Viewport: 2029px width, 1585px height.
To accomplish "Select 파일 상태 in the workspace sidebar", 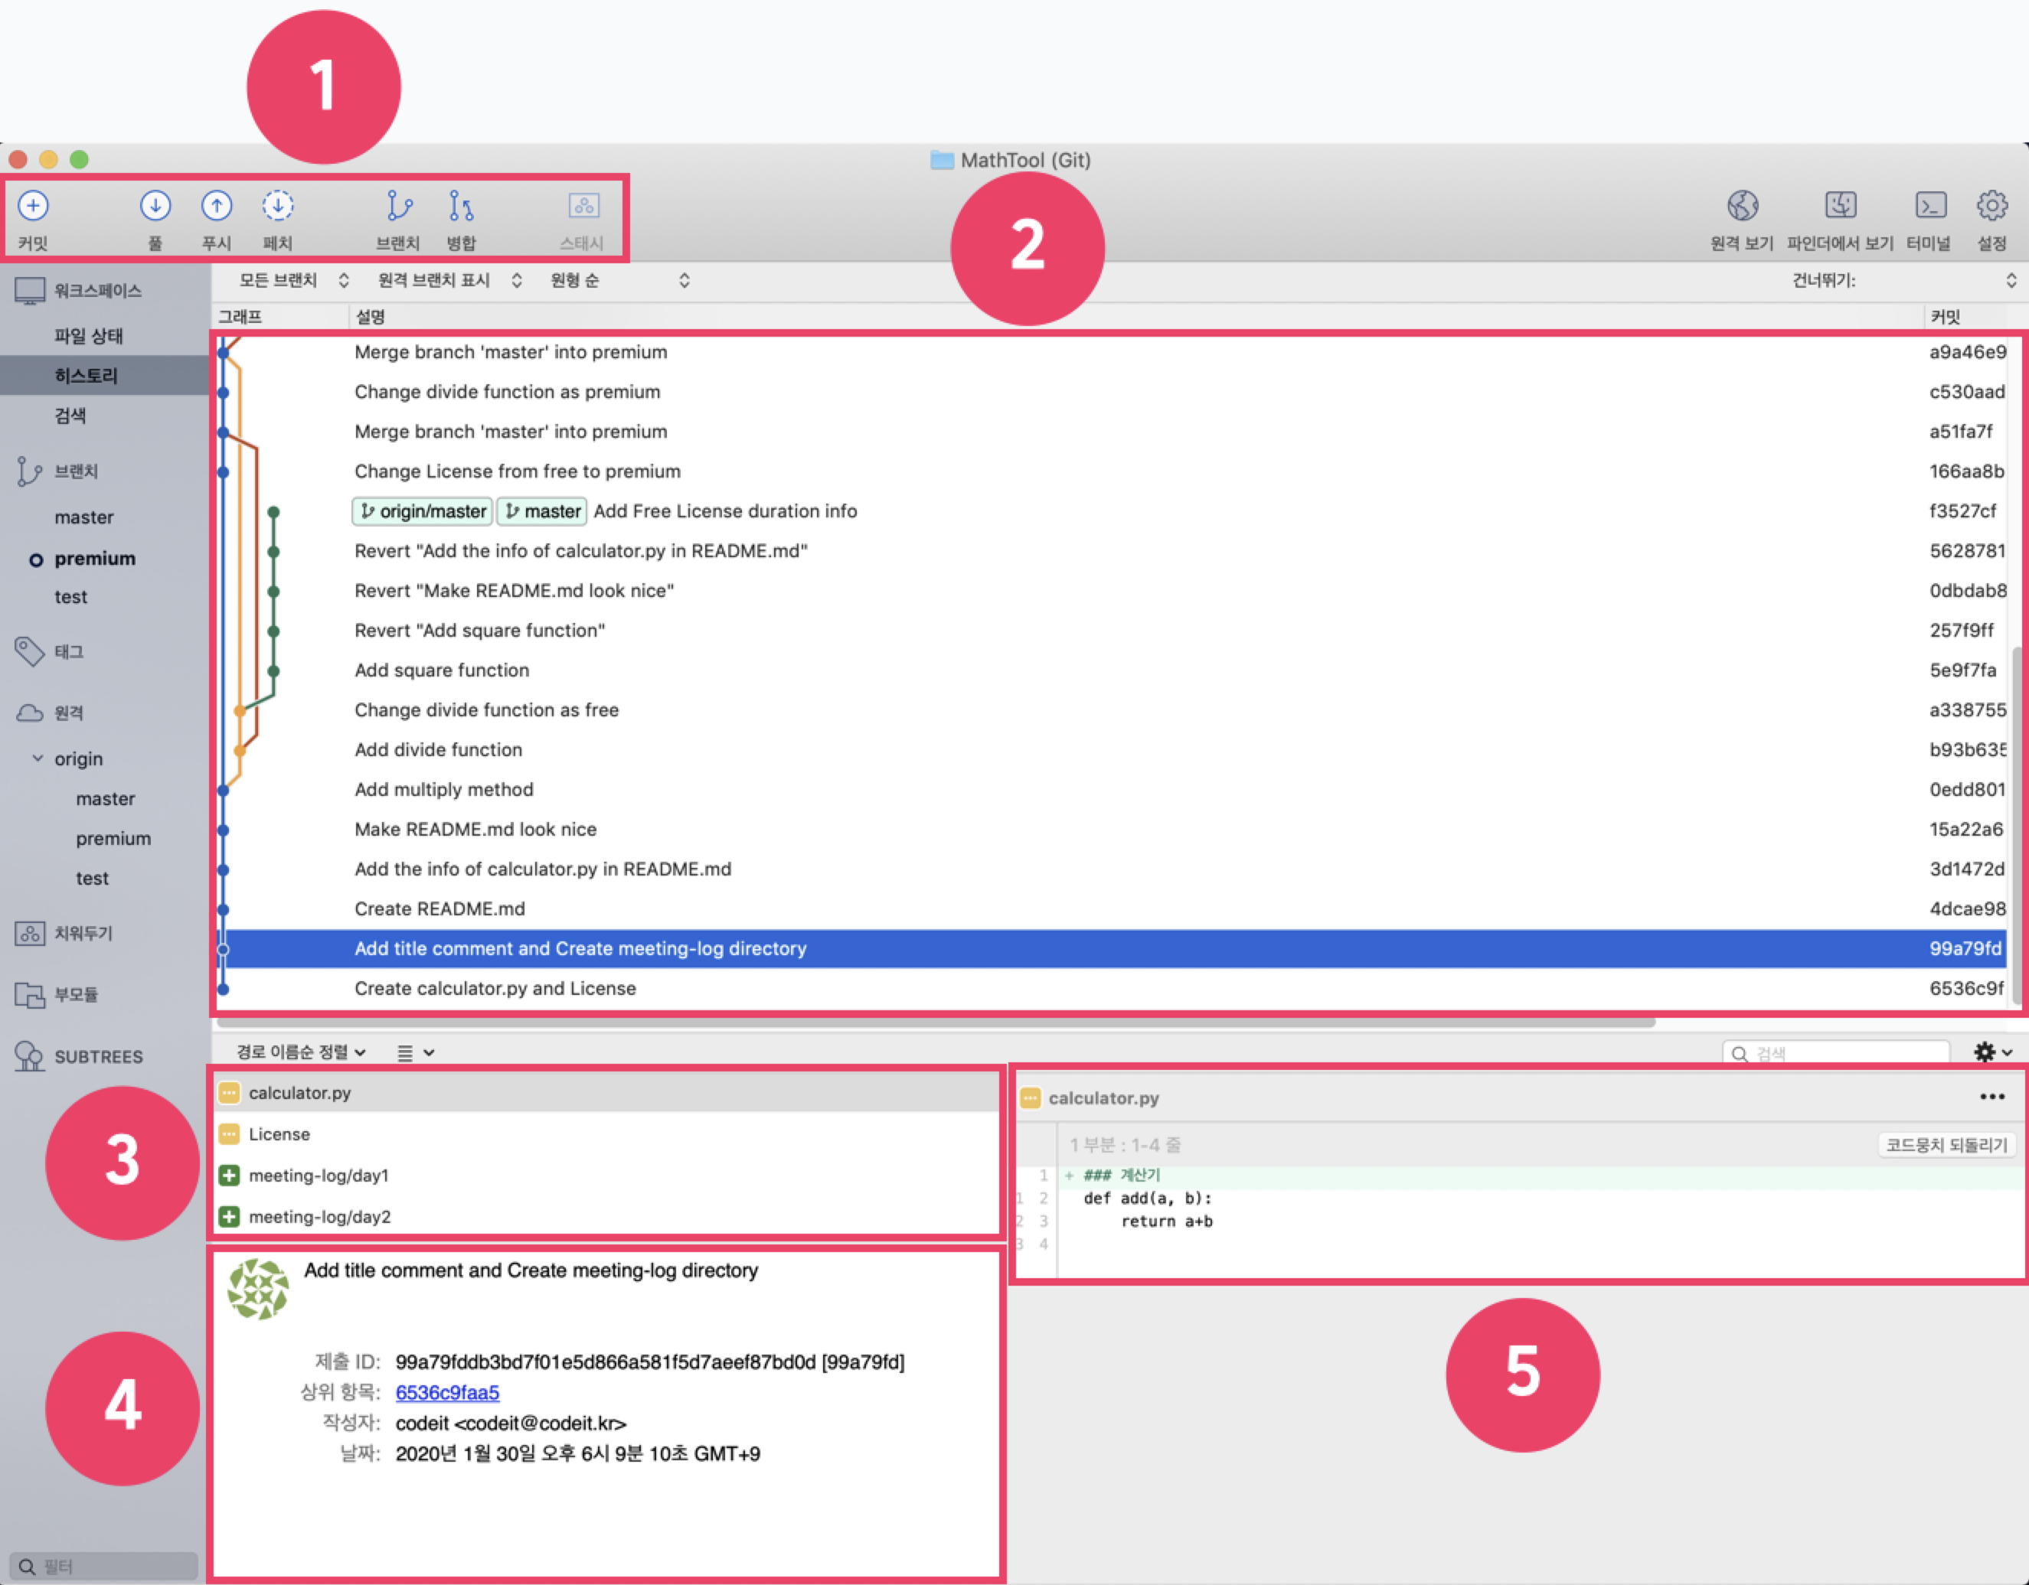I will click(88, 336).
